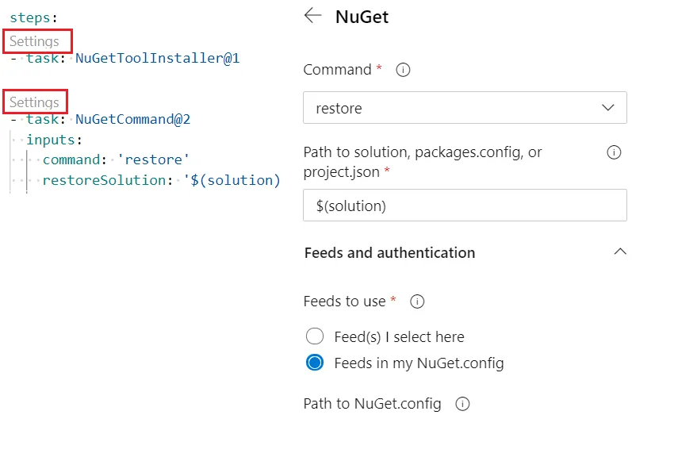This screenshot has width=678, height=461.
Task: Click info icon beside Path to NuGet.config
Action: click(462, 404)
